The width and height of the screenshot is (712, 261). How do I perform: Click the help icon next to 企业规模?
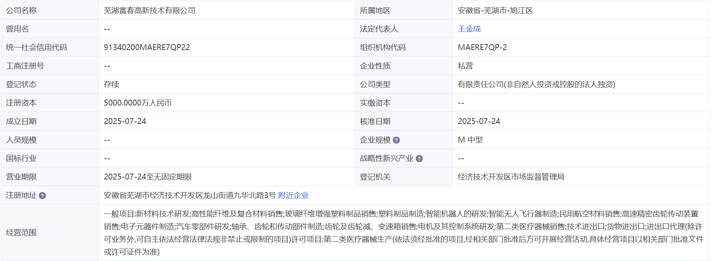tap(396, 140)
